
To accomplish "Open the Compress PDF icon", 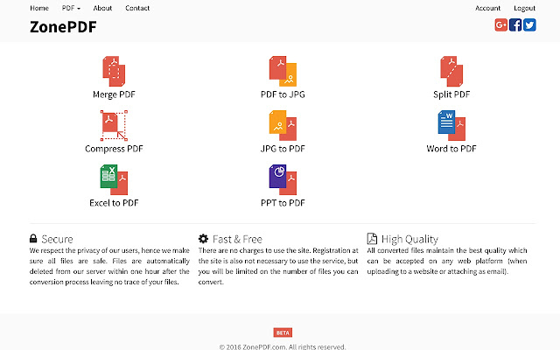I will click(114, 125).
